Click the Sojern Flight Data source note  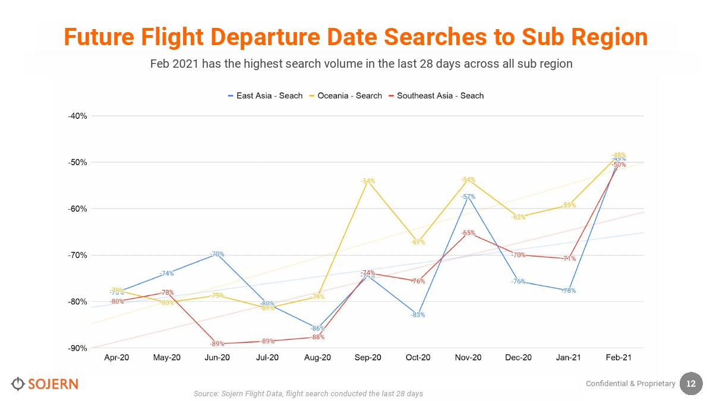308,394
